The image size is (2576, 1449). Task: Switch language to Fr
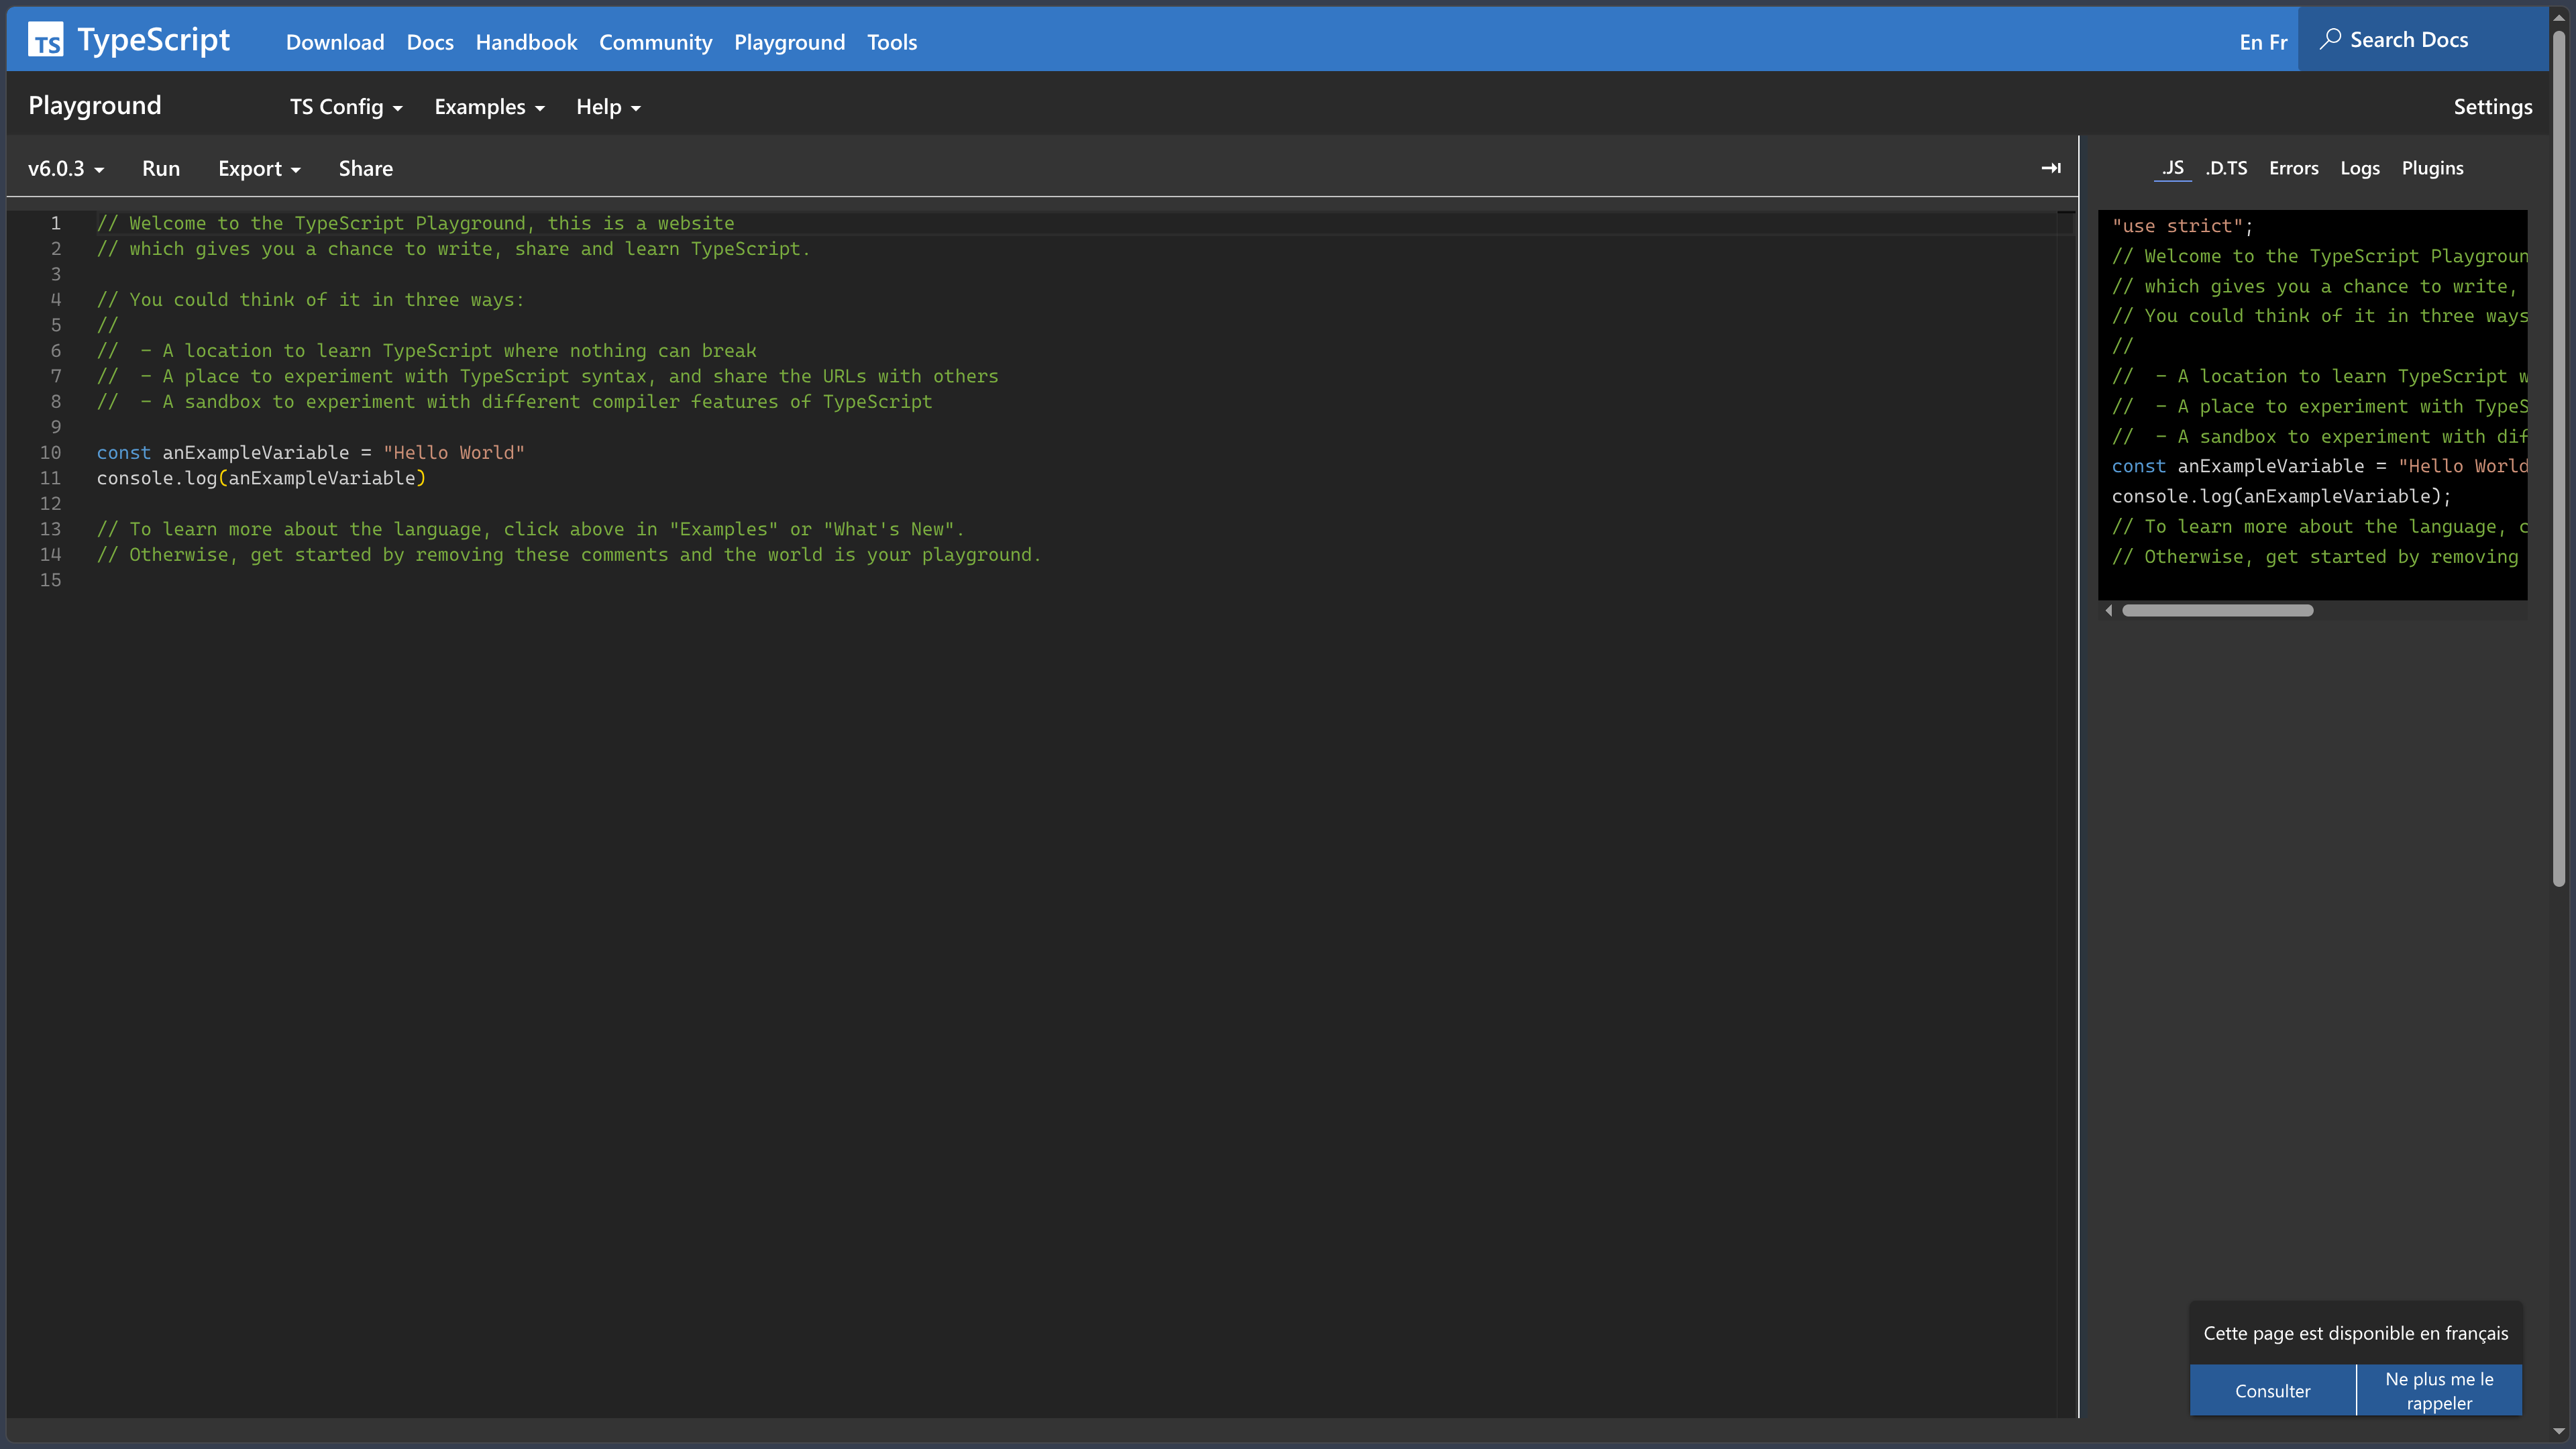point(2278,42)
